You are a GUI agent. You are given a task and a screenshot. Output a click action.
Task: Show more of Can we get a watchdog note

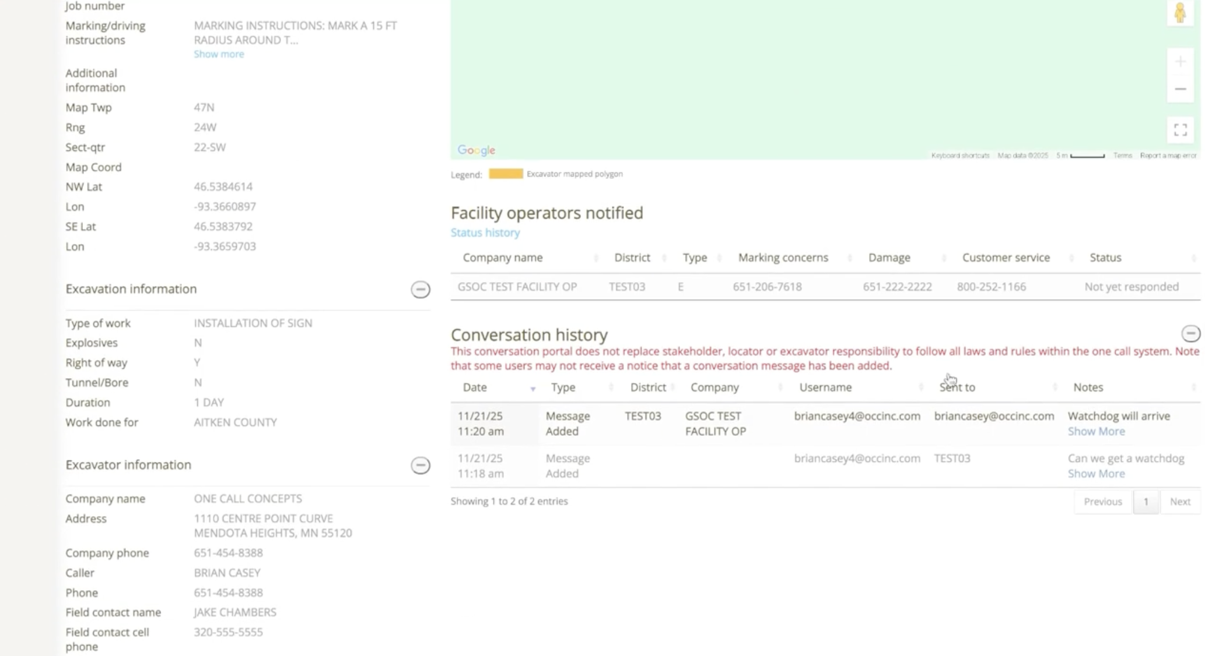[1096, 474]
